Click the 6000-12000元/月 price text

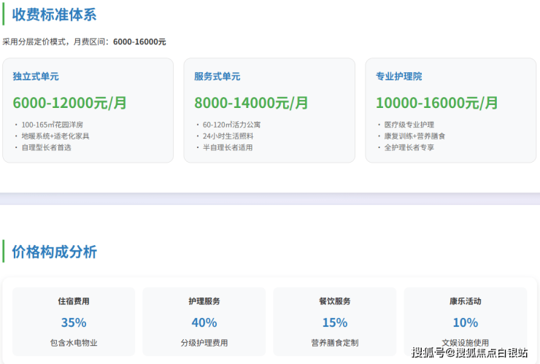click(70, 103)
